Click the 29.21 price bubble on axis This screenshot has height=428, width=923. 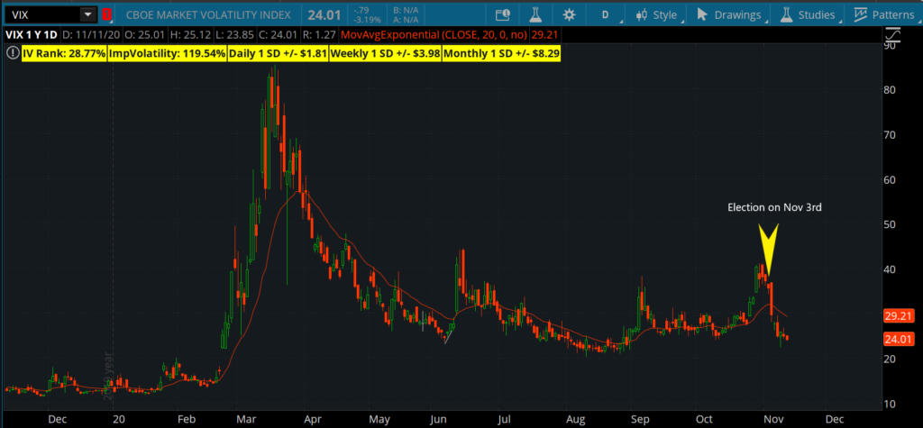[x=899, y=316]
